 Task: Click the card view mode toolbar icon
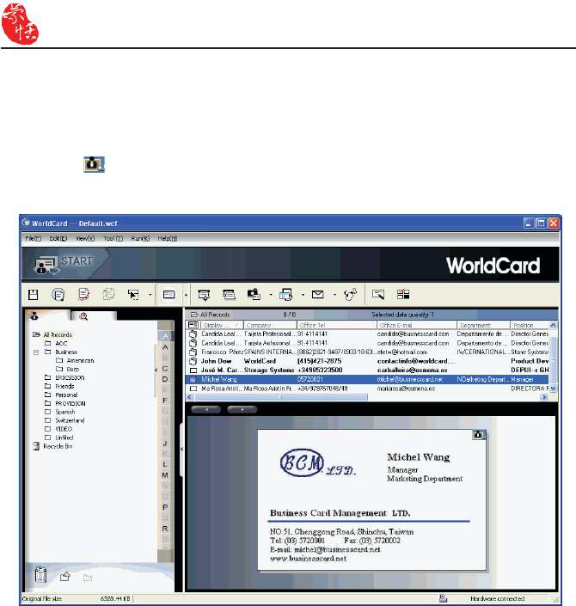[x=169, y=295]
